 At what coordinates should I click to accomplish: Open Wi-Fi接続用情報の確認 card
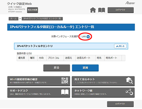pos(39,81)
